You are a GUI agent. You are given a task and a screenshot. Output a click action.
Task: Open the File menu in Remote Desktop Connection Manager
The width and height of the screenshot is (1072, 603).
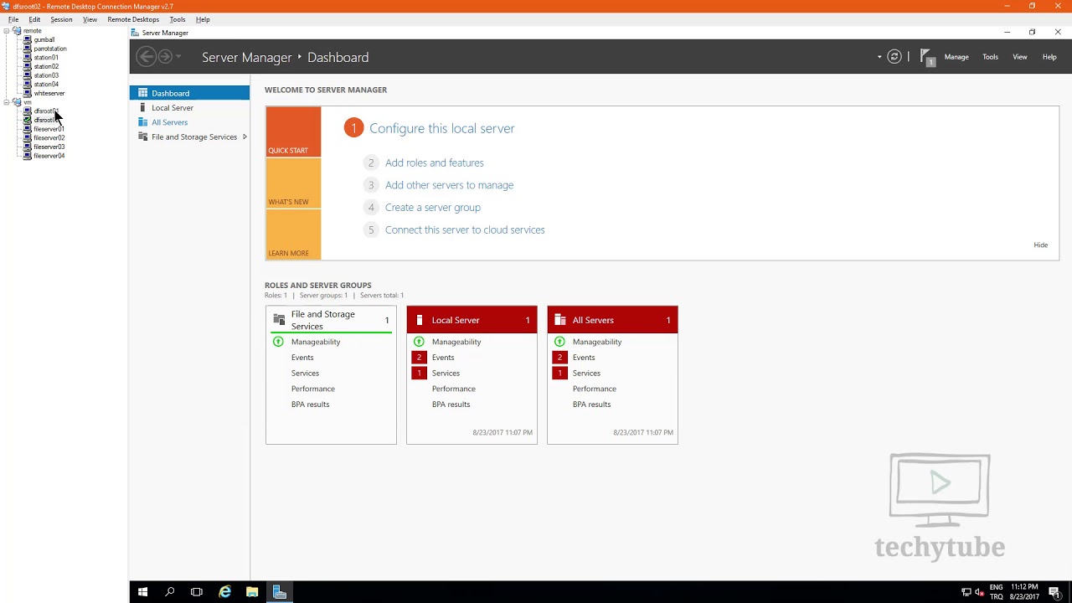coord(13,19)
